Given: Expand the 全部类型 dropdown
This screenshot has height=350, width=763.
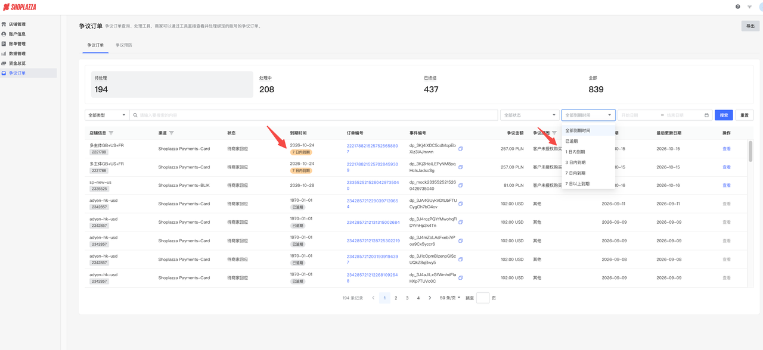Looking at the screenshot, I should tap(107, 115).
